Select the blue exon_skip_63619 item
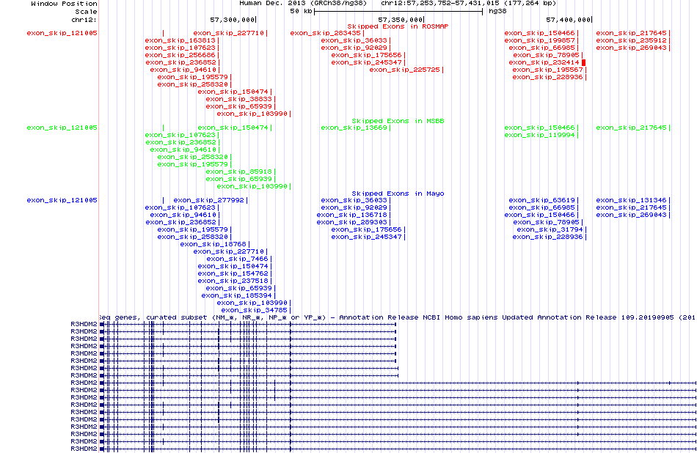Image resolution: width=697 pixels, height=453 pixels. [x=541, y=200]
